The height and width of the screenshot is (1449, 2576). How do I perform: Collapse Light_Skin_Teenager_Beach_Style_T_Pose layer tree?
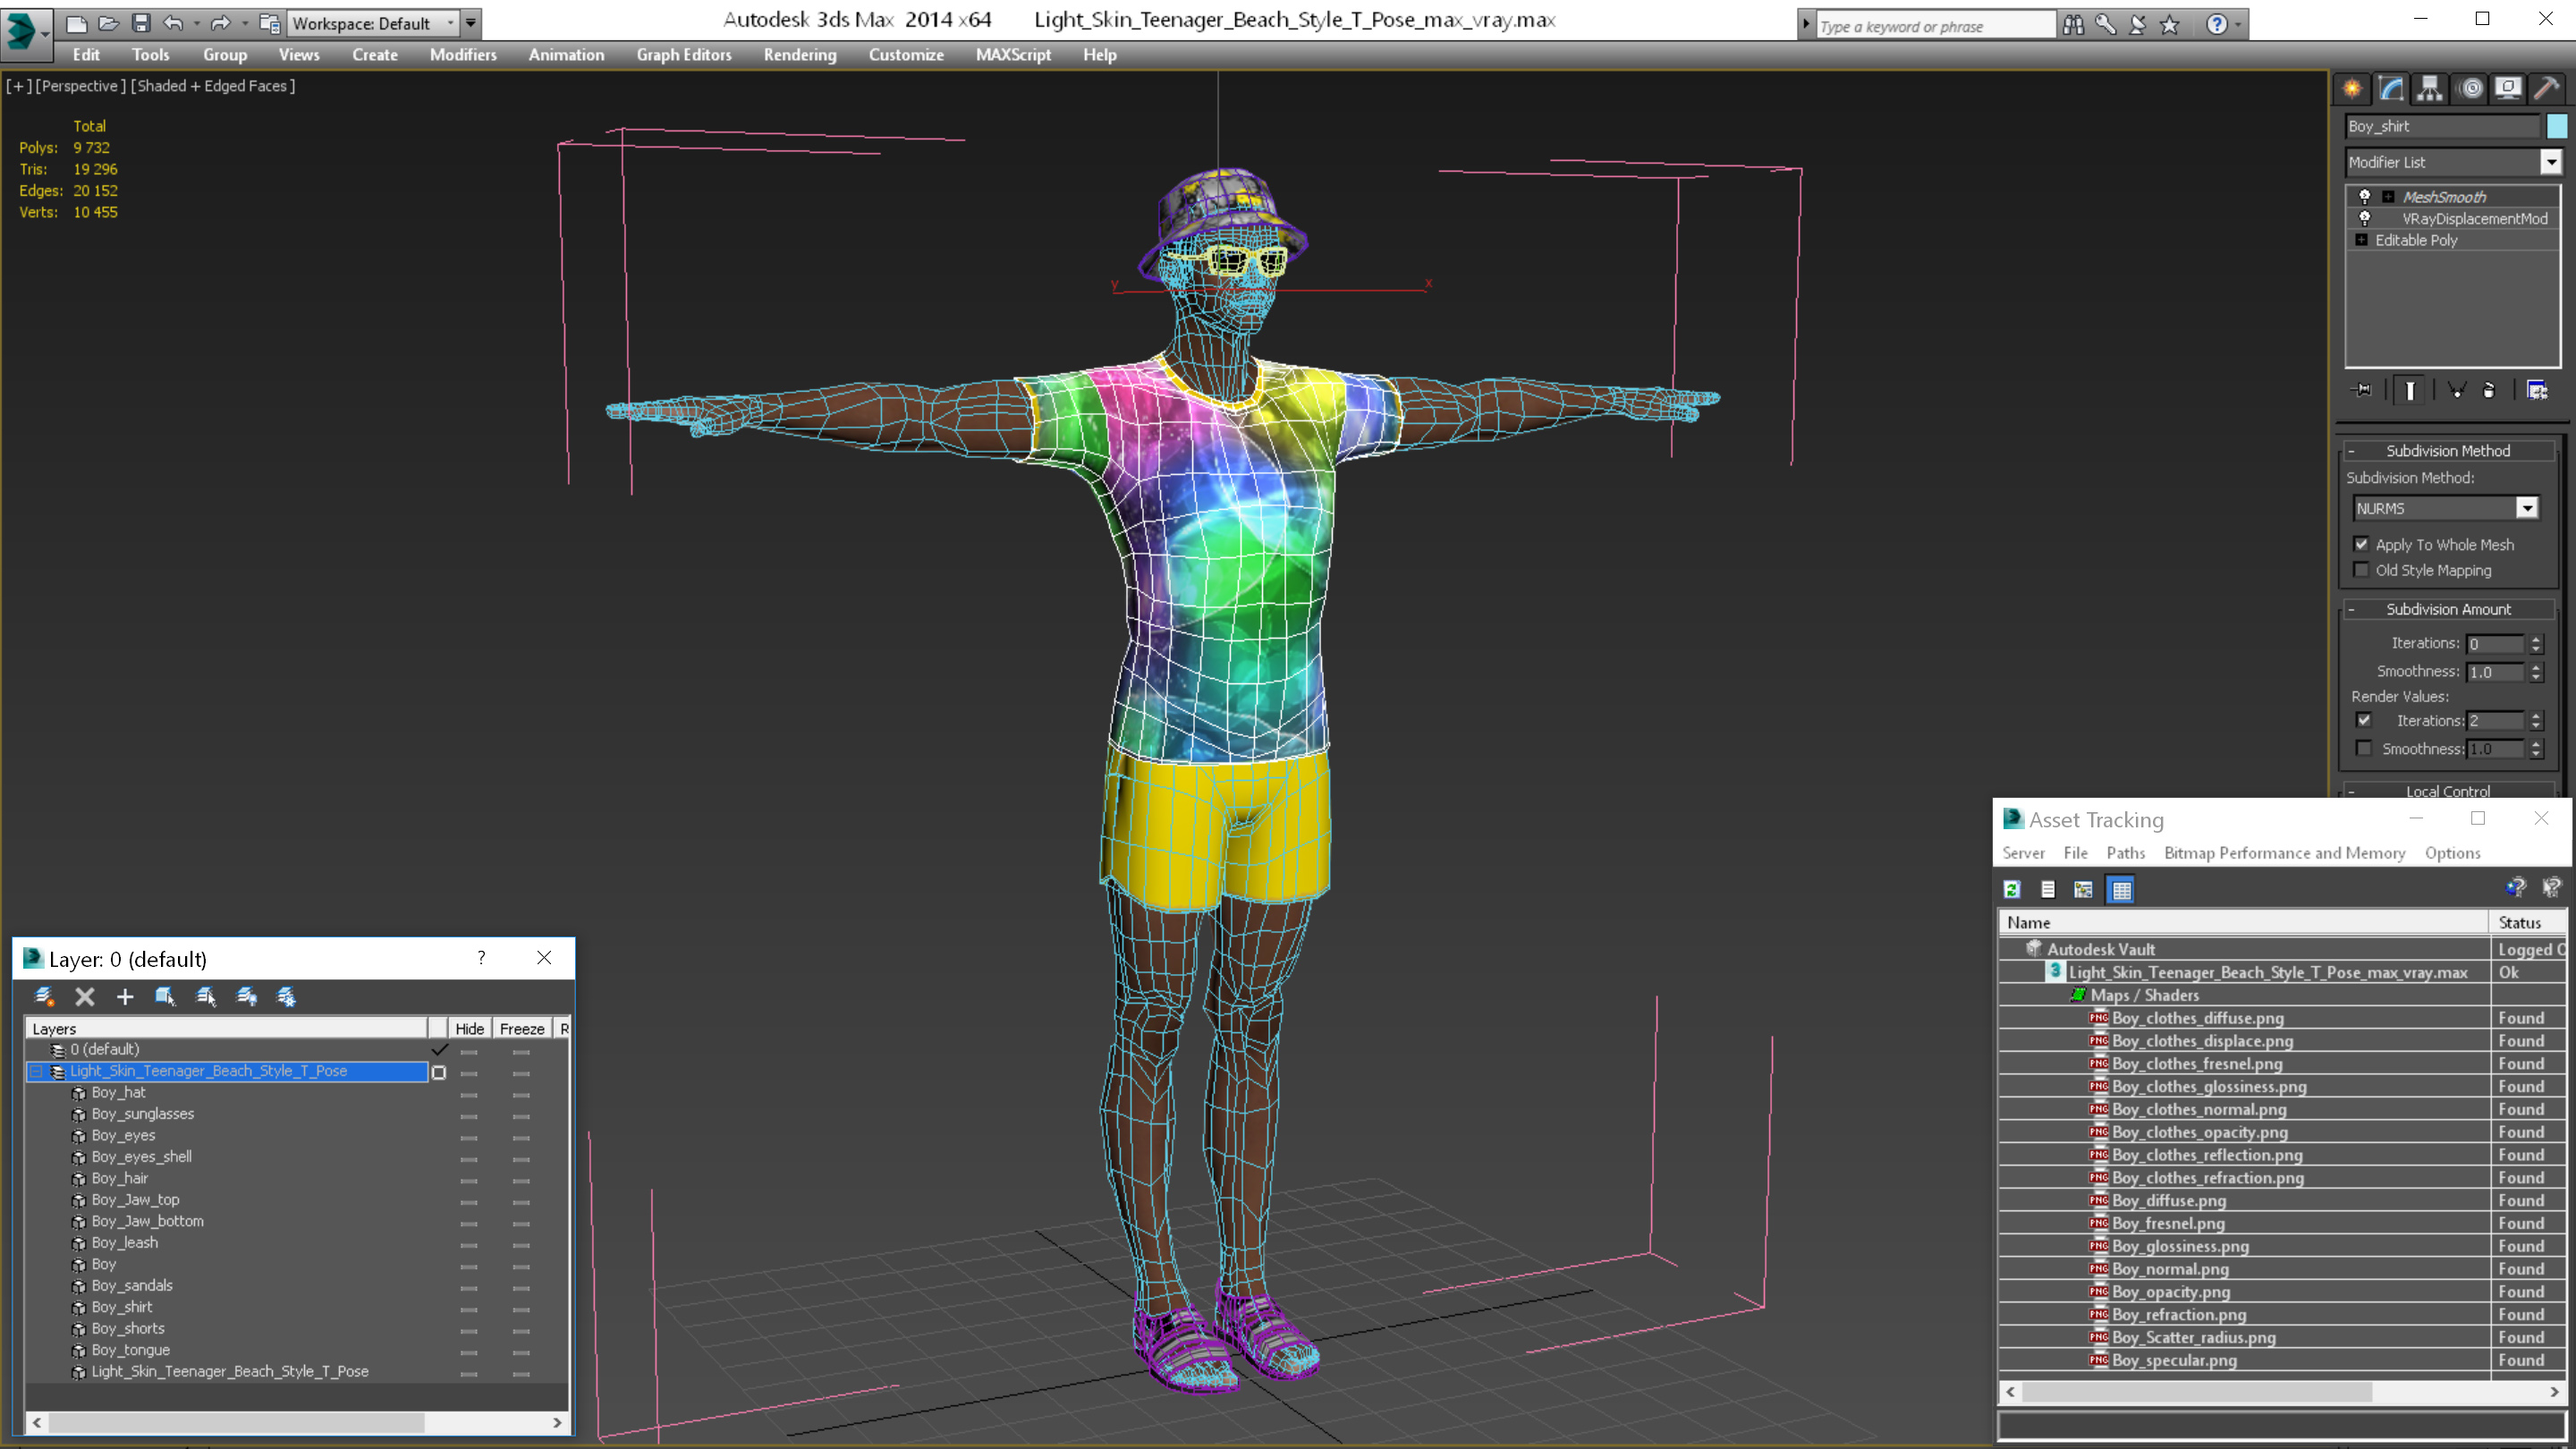(x=36, y=1071)
